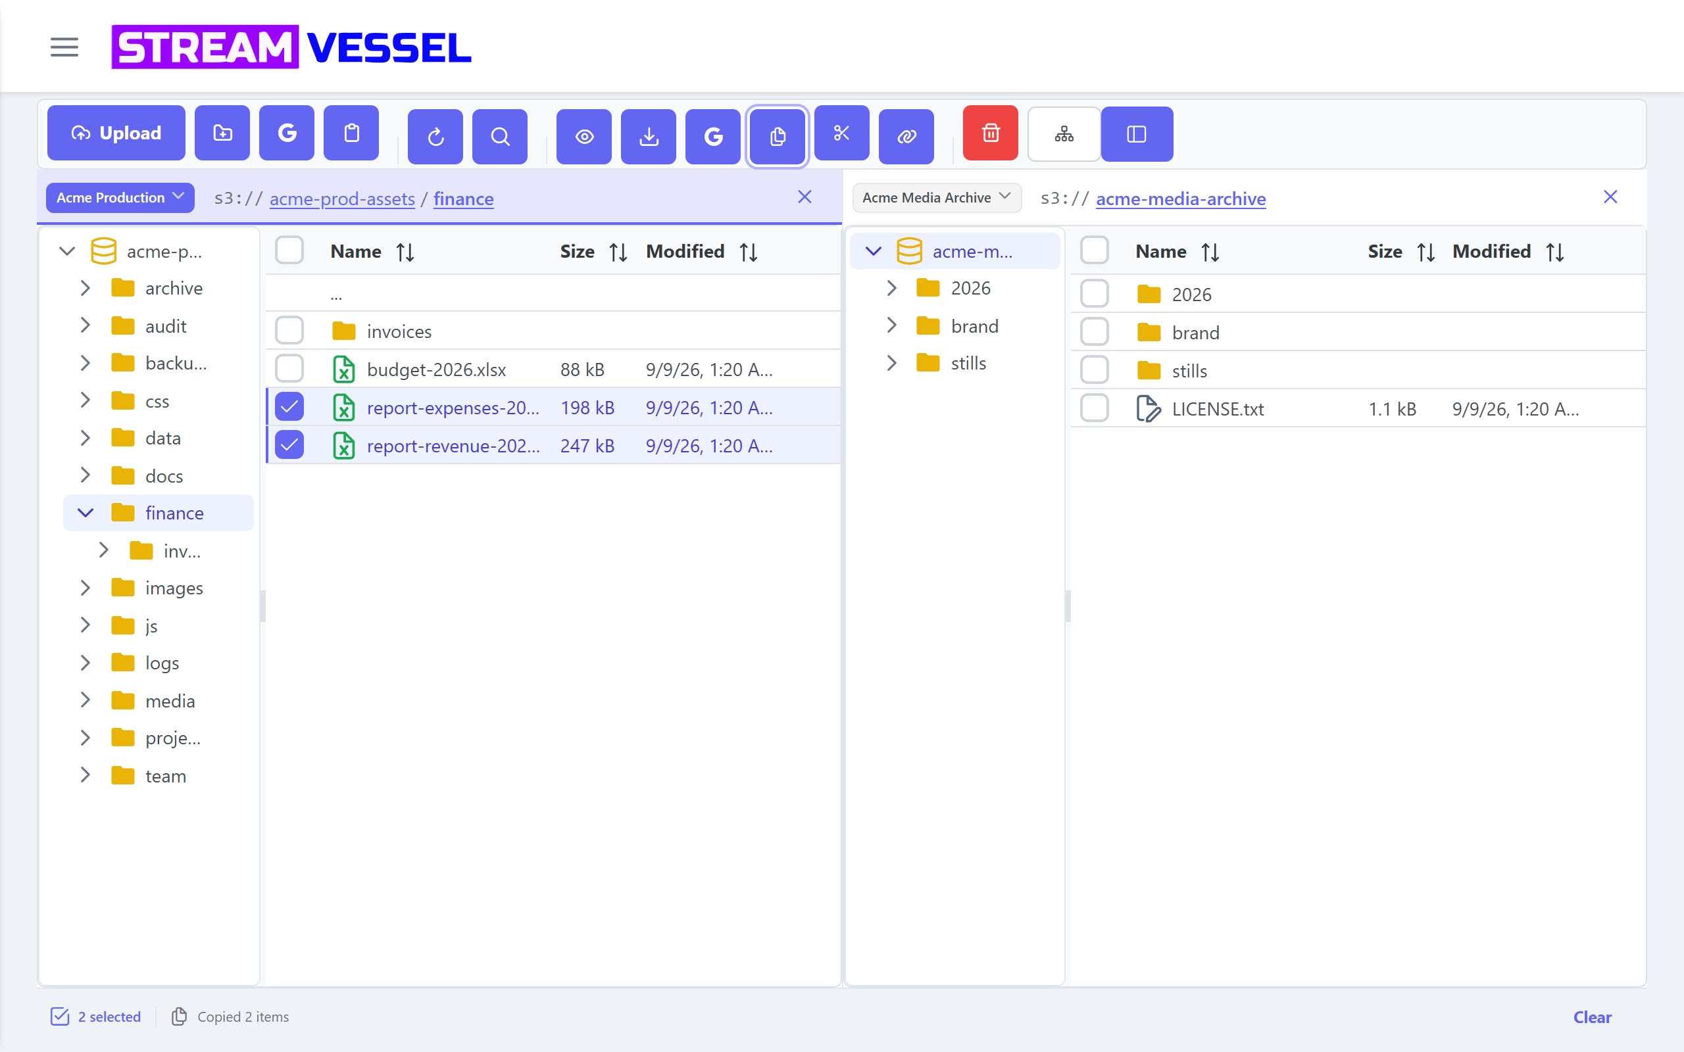Viewport: 1684px width, 1052px height.
Task: Cut selected items with the scissors button
Action: 842,133
